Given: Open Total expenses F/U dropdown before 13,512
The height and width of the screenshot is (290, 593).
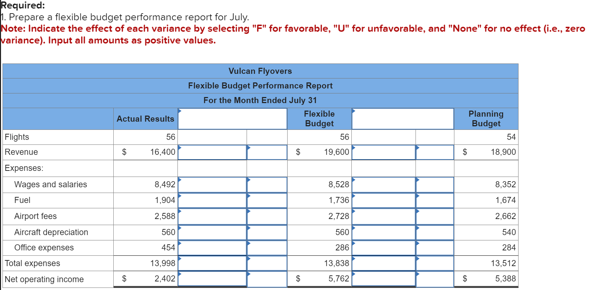Looking at the screenshot, I should coord(435,263).
